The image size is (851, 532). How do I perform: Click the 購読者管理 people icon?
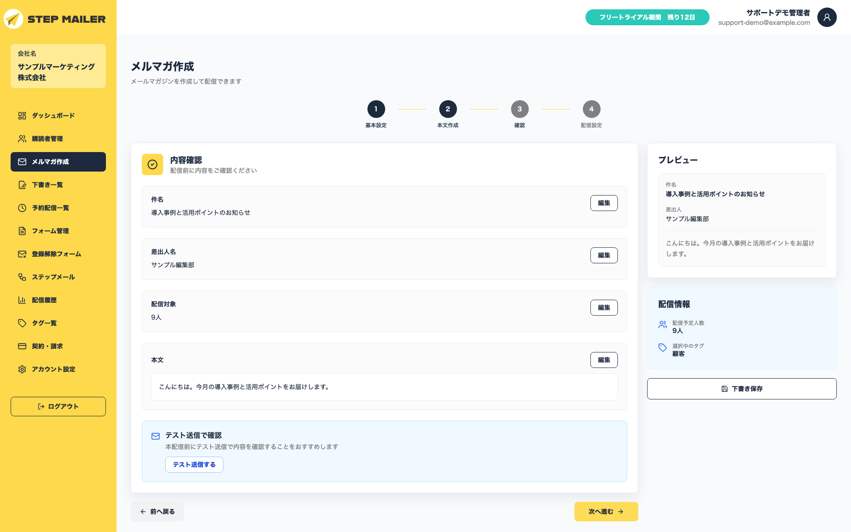(x=22, y=139)
